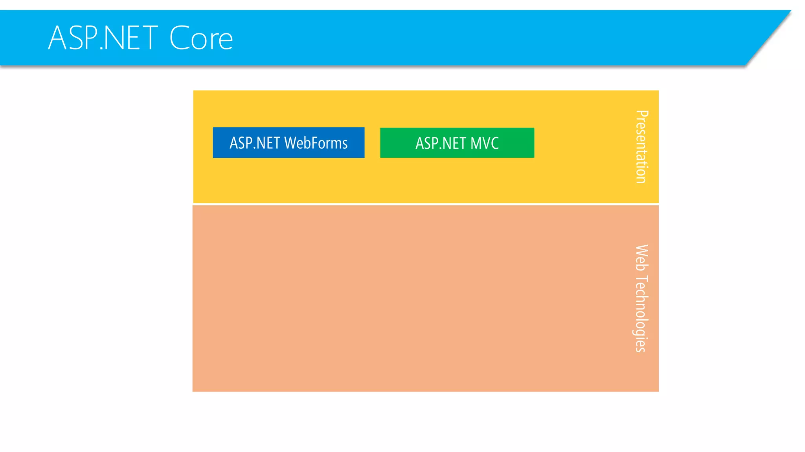Click the vertical Web Technologies label
The height and width of the screenshot is (452, 805).
[641, 298]
